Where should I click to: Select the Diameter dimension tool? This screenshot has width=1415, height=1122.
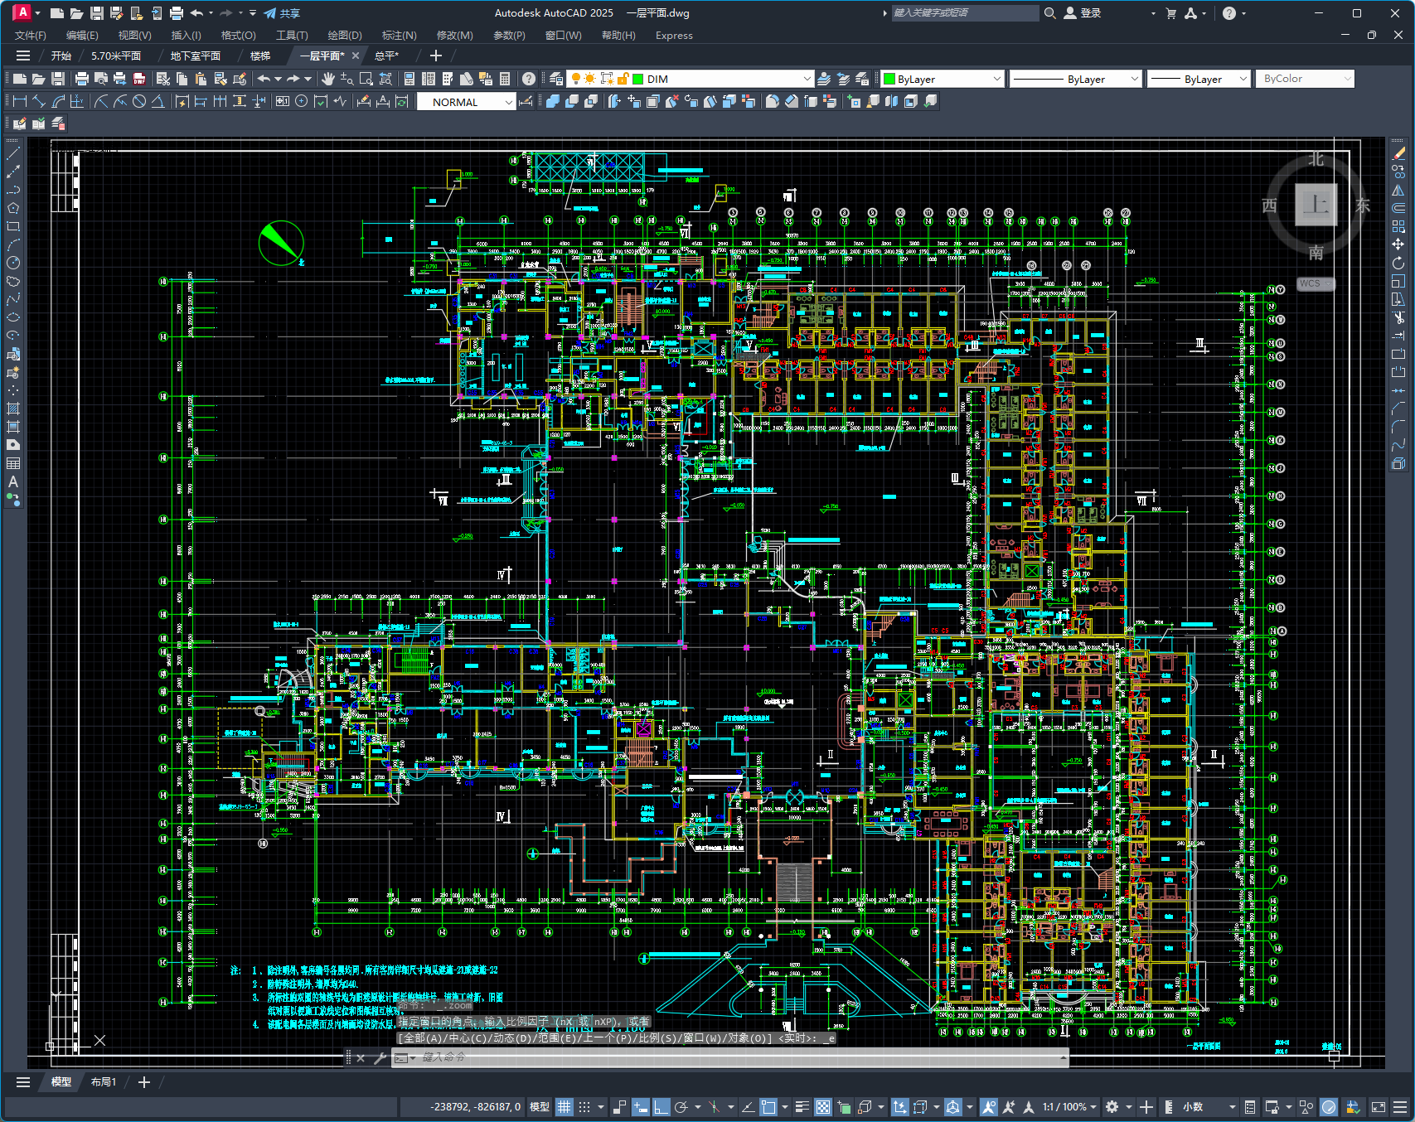[139, 101]
